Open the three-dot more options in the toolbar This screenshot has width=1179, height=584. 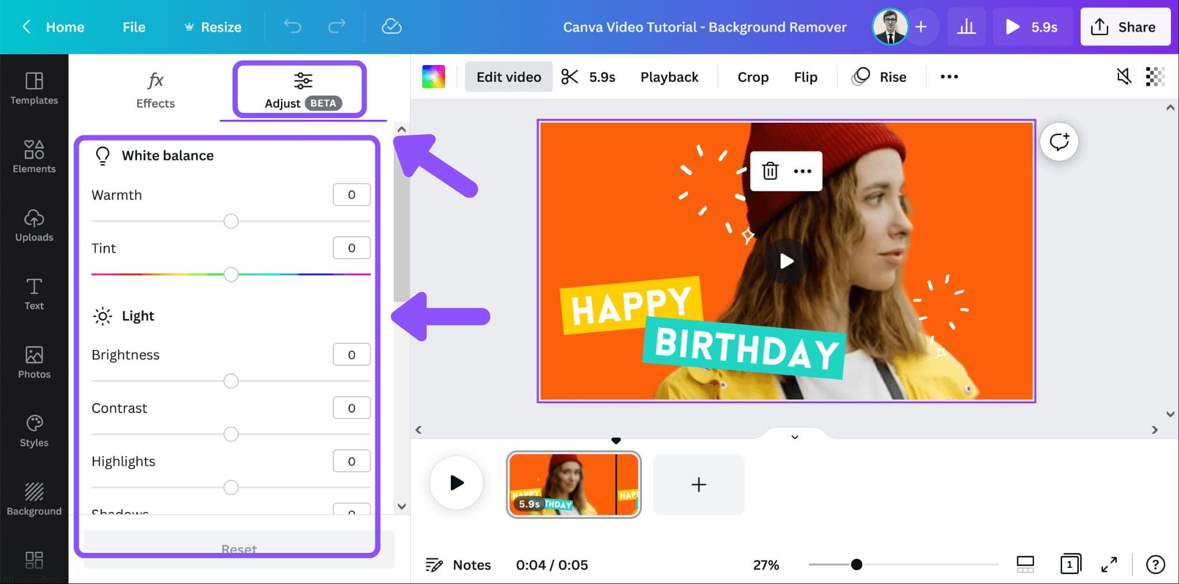(949, 76)
